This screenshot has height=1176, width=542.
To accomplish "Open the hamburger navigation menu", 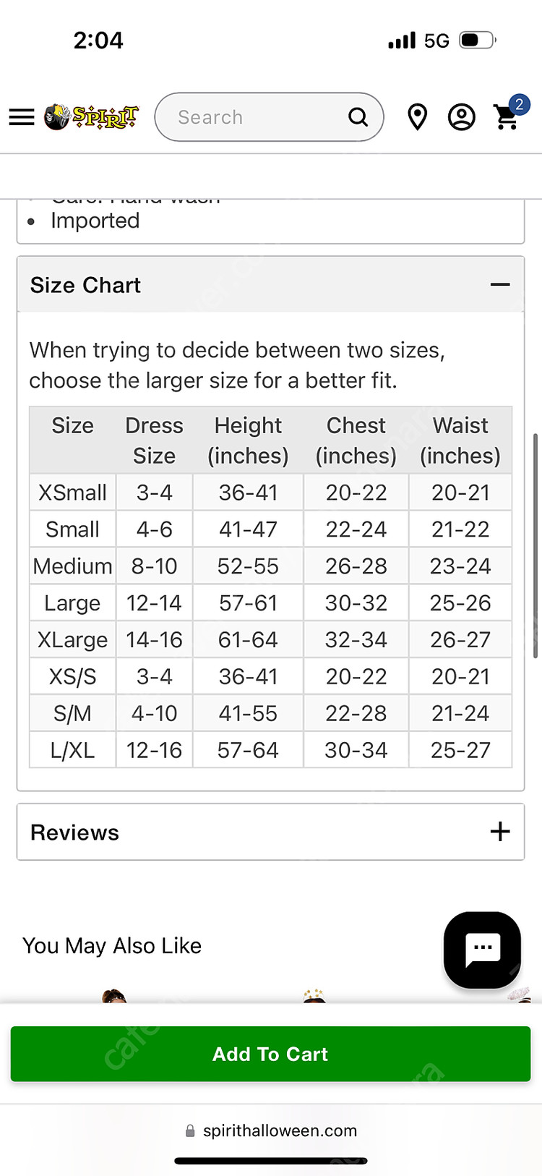I will point(22,117).
